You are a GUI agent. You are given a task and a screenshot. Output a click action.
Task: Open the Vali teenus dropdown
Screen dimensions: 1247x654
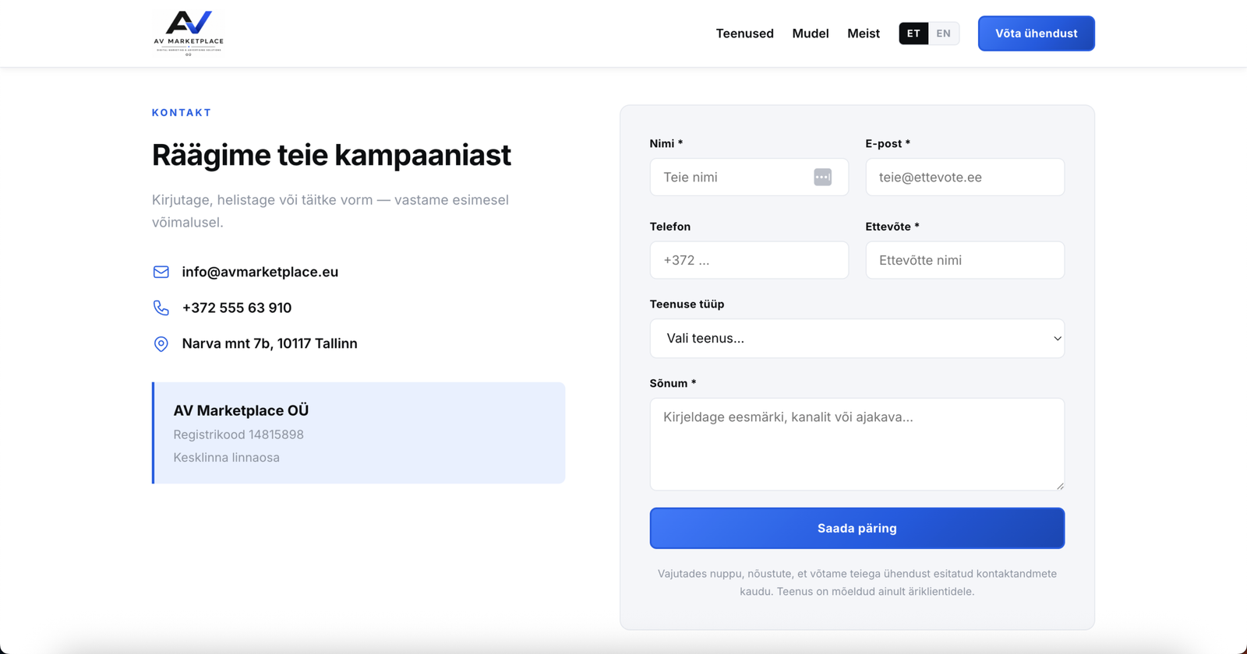(857, 339)
